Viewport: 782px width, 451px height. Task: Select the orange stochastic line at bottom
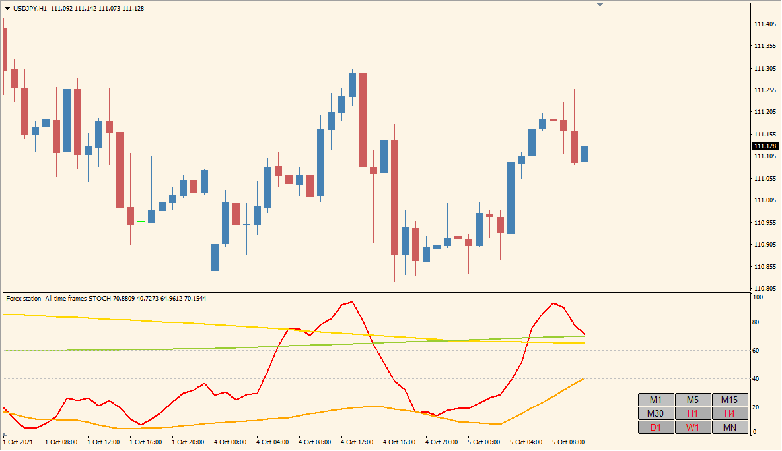click(198, 424)
